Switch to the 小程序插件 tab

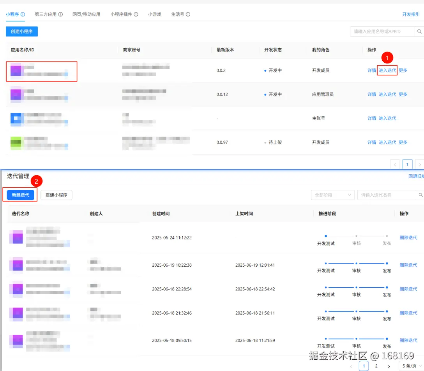click(x=121, y=14)
